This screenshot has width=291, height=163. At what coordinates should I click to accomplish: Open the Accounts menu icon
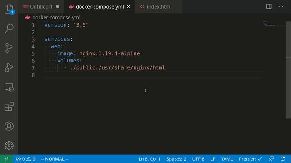click(x=9, y=126)
